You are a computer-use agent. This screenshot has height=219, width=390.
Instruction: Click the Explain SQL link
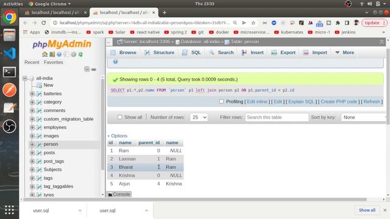pyautogui.click(x=301, y=102)
